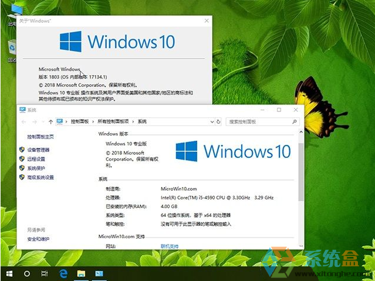375x281 pixels.
Task: Click the System window taskbar icon
Action: coord(99,273)
